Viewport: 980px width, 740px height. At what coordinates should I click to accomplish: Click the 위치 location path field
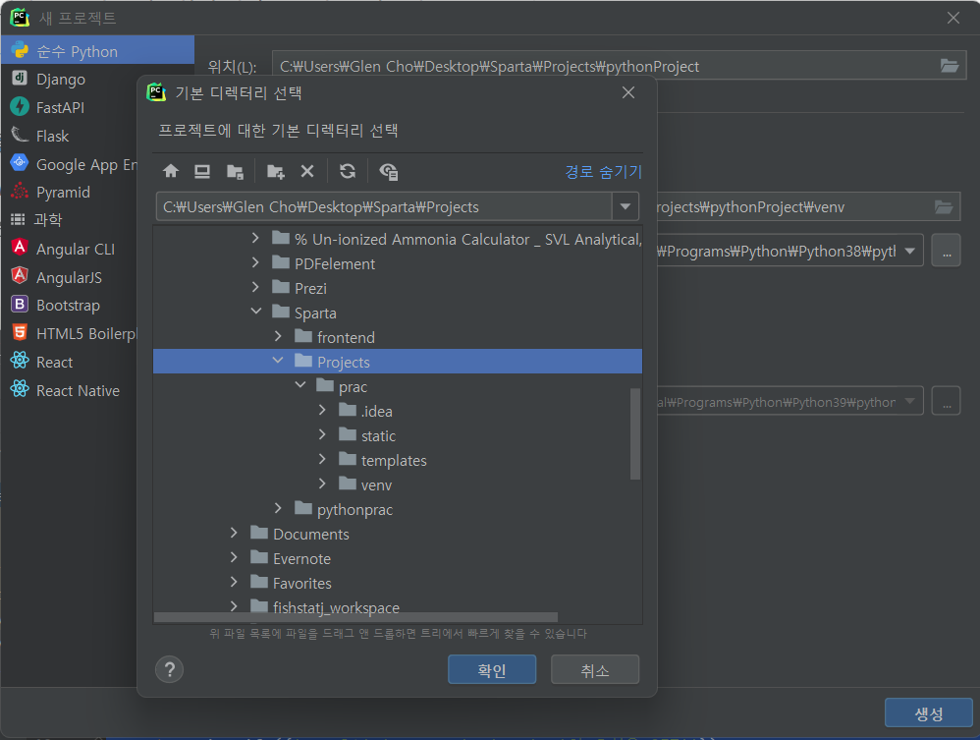(x=606, y=66)
